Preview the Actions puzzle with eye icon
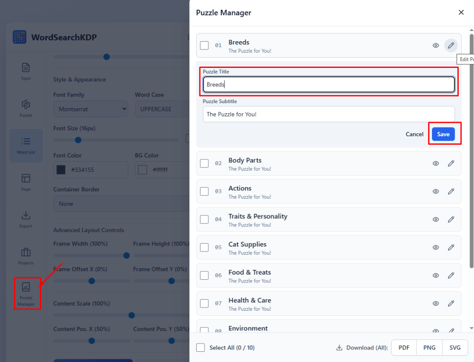The height and width of the screenshot is (362, 474). pyautogui.click(x=435, y=191)
